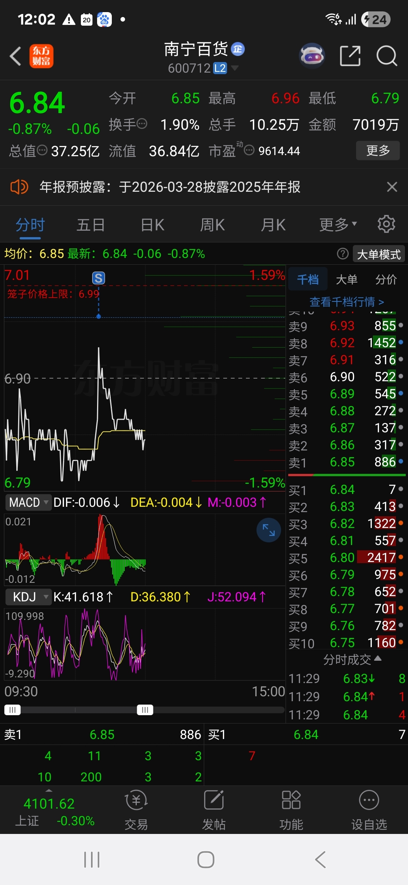Image resolution: width=408 pixels, height=885 pixels.
Task: Tap the 11:29 trade at 6.83
Action: coord(346,678)
